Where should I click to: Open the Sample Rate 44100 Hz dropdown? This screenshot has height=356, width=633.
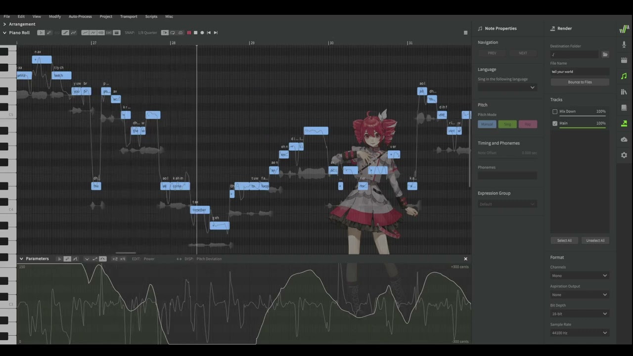580,333
